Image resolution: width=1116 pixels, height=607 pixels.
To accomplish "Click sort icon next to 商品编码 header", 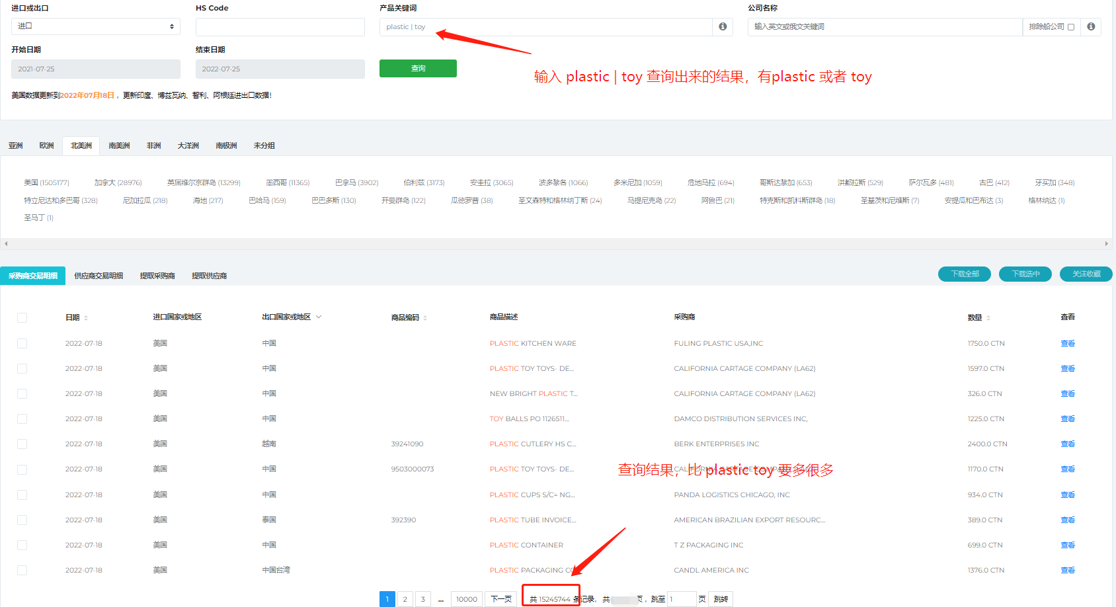I will point(425,318).
